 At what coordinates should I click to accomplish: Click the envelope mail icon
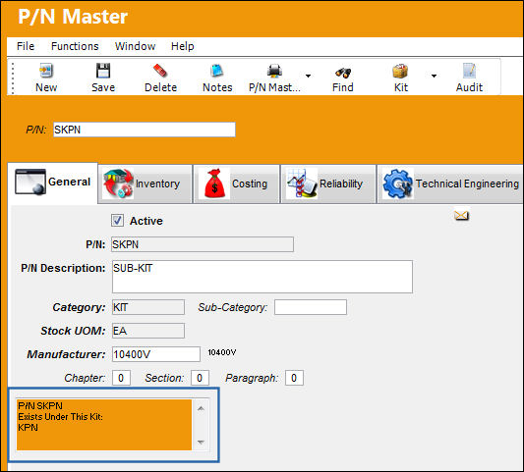[x=461, y=216]
